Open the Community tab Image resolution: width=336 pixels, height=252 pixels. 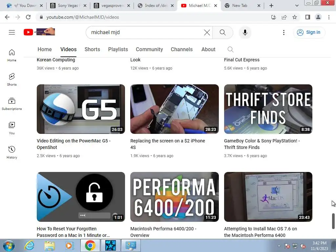149,49
